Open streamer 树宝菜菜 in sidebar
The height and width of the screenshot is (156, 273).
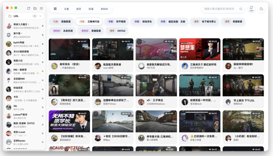(25, 89)
